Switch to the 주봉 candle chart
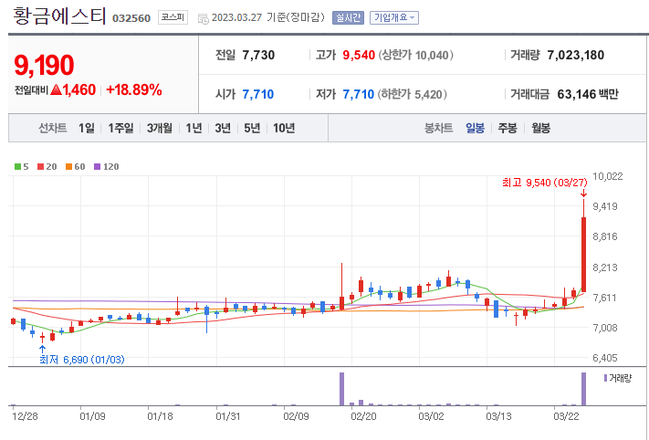 pos(507,129)
